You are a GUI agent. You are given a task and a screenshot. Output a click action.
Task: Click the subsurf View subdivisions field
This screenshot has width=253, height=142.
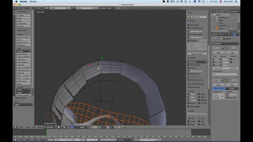(x=218, y=95)
